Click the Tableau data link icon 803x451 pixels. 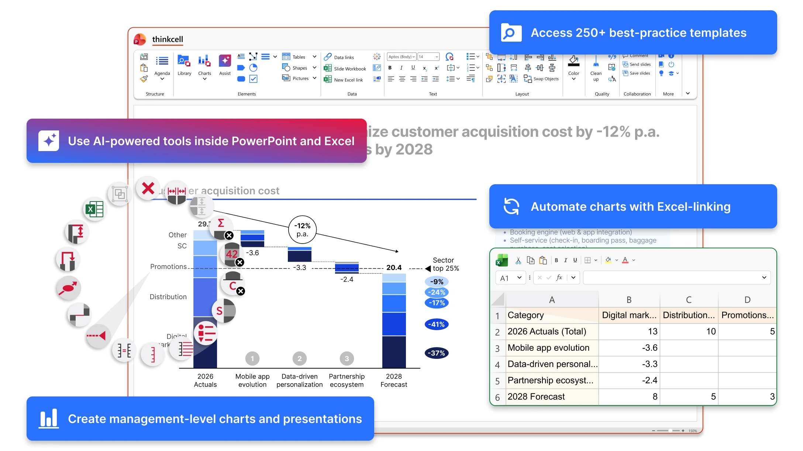pyautogui.click(x=377, y=56)
